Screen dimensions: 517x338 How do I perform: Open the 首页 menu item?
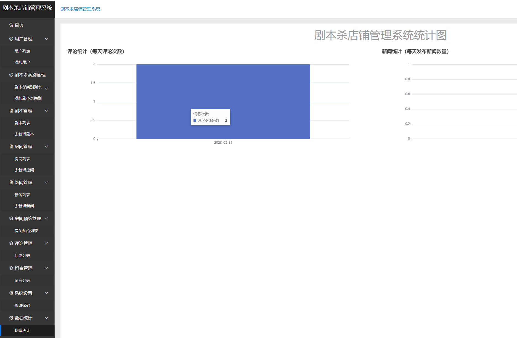click(x=19, y=25)
